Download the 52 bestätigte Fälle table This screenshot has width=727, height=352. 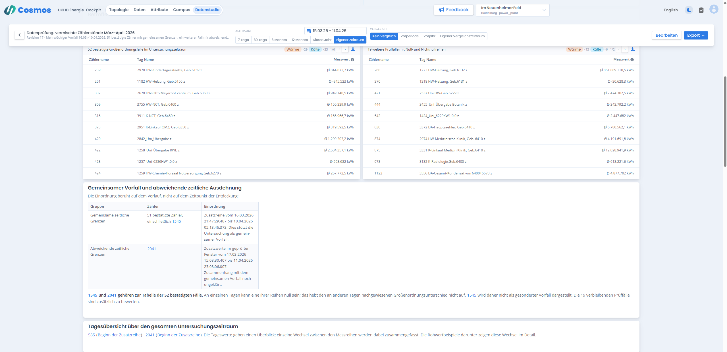tap(353, 49)
